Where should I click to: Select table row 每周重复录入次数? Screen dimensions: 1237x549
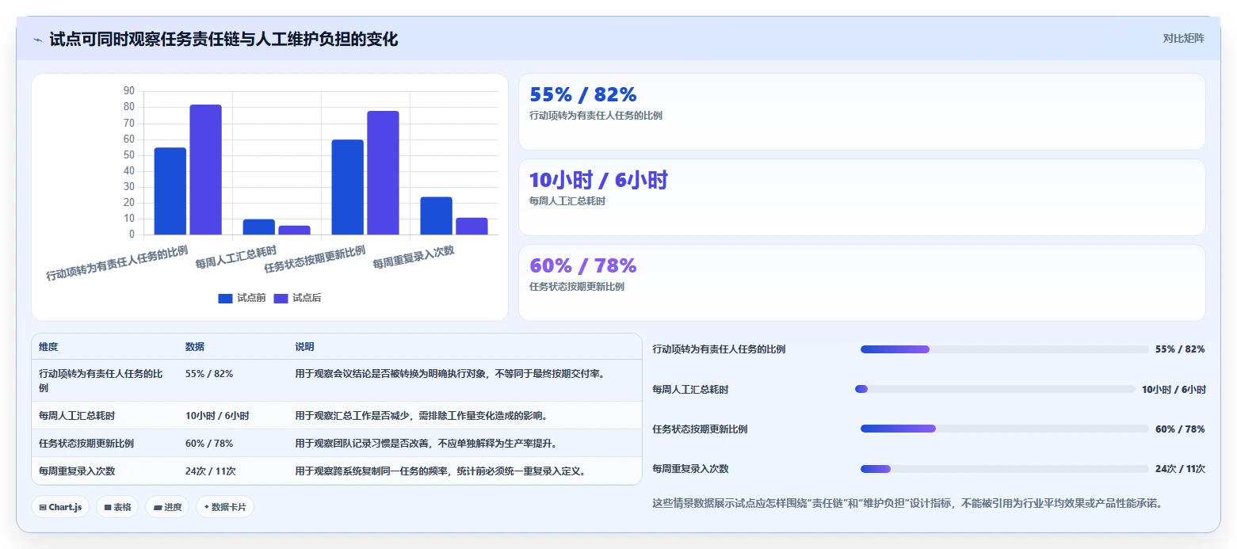pos(337,471)
